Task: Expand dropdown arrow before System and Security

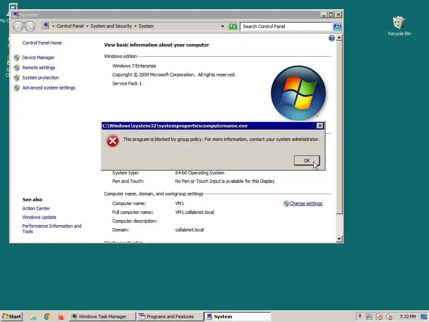Action: pyautogui.click(x=87, y=26)
